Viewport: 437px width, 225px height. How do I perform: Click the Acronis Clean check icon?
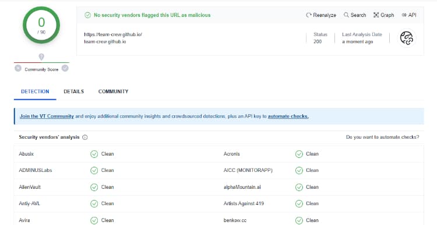coord(299,154)
